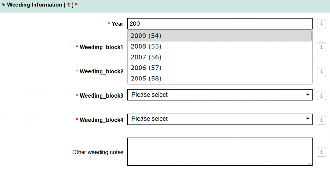Viewport: 330px width, 169px height.
Task: Click inside the Year text field
Action: (x=220, y=24)
